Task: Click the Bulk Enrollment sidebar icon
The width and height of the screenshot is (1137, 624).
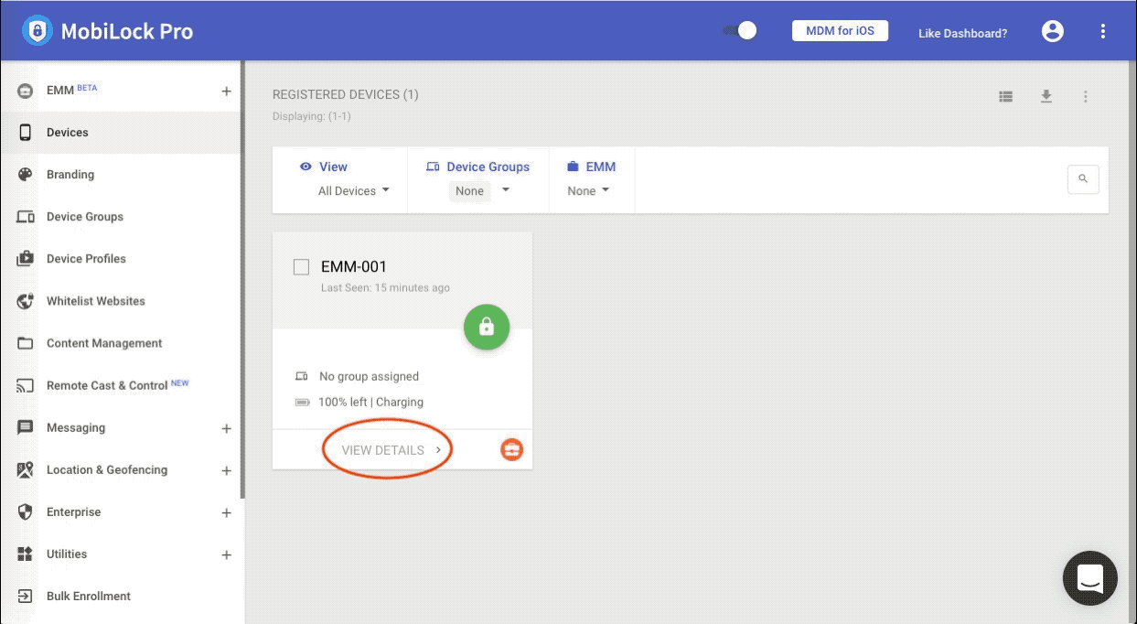Action: pyautogui.click(x=26, y=597)
